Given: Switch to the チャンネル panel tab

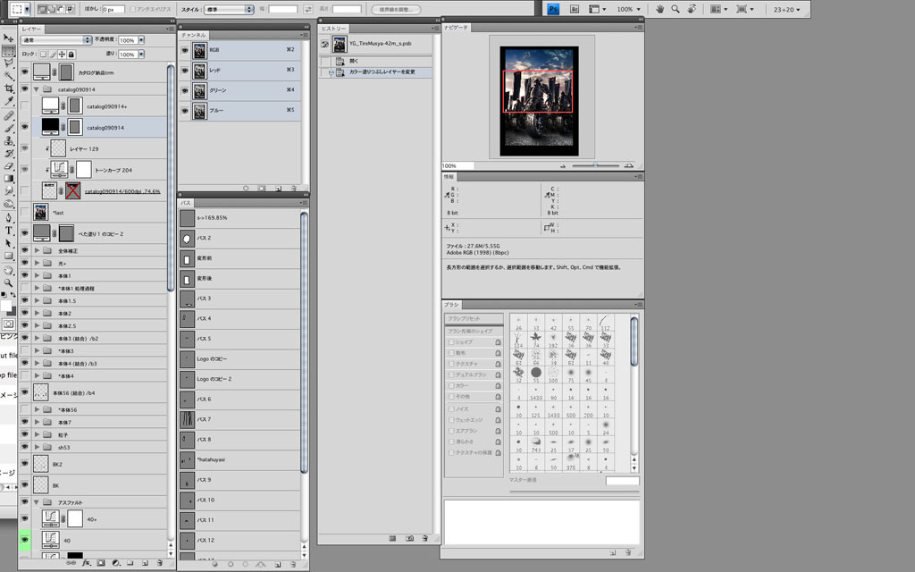Looking at the screenshot, I should point(195,35).
